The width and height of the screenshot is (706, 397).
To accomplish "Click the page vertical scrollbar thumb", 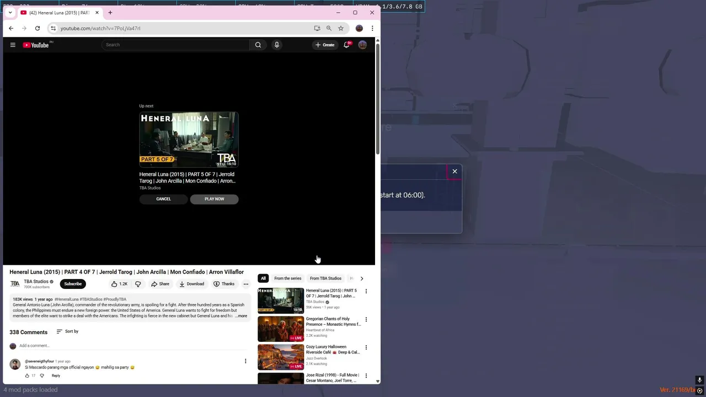I will click(x=378, y=98).
